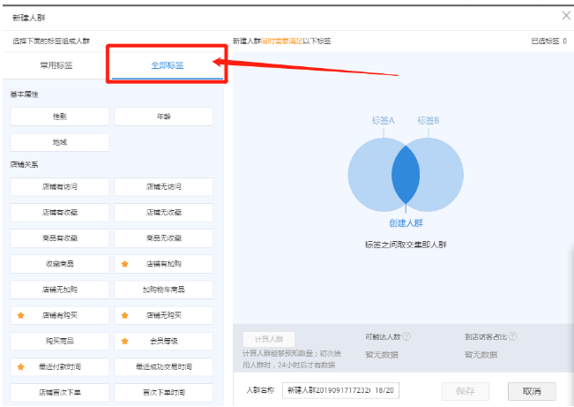This screenshot has width=574, height=407.
Task: Click the star on 最近付款时间 tag
Action: pyautogui.click(x=20, y=366)
